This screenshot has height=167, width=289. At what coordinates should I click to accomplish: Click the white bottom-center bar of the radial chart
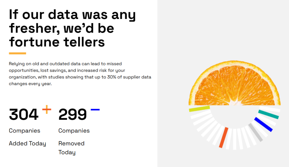[235, 139]
